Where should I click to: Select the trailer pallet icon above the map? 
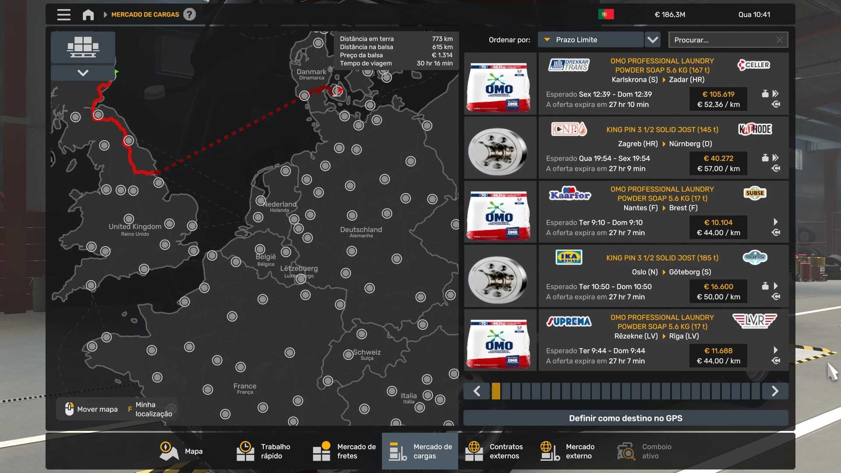tap(83, 47)
